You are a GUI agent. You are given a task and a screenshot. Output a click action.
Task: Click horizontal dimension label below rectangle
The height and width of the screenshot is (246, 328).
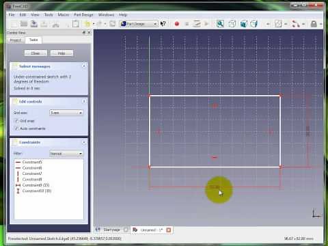pos(215,187)
